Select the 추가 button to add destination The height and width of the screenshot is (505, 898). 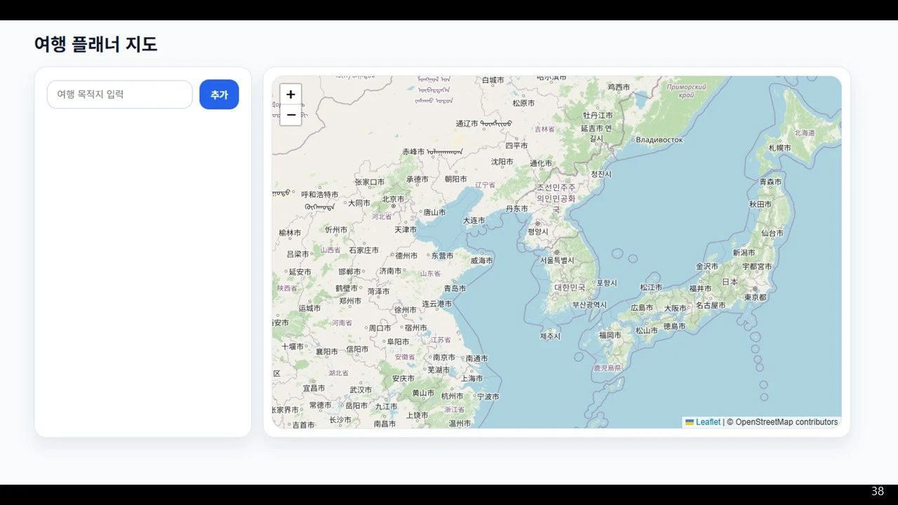(219, 94)
